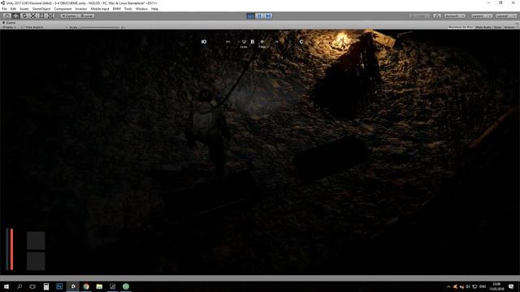Select the Hand tool in toolbar
Screen dimensions: 520x292
[6, 16]
